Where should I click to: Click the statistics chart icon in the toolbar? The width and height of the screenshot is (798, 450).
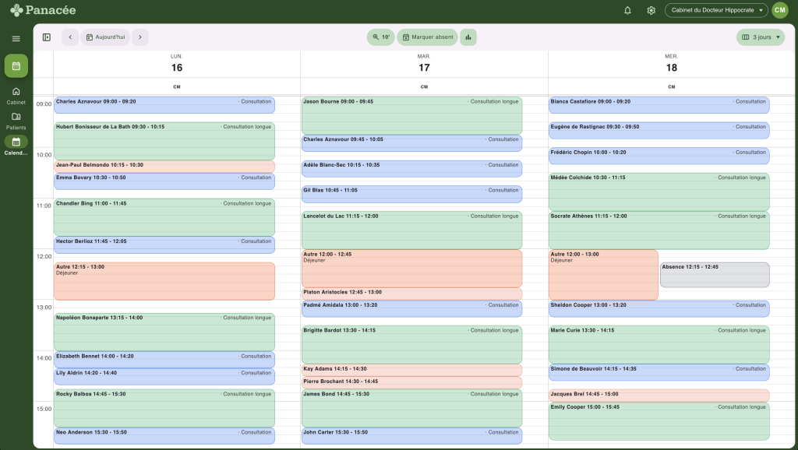coord(468,37)
